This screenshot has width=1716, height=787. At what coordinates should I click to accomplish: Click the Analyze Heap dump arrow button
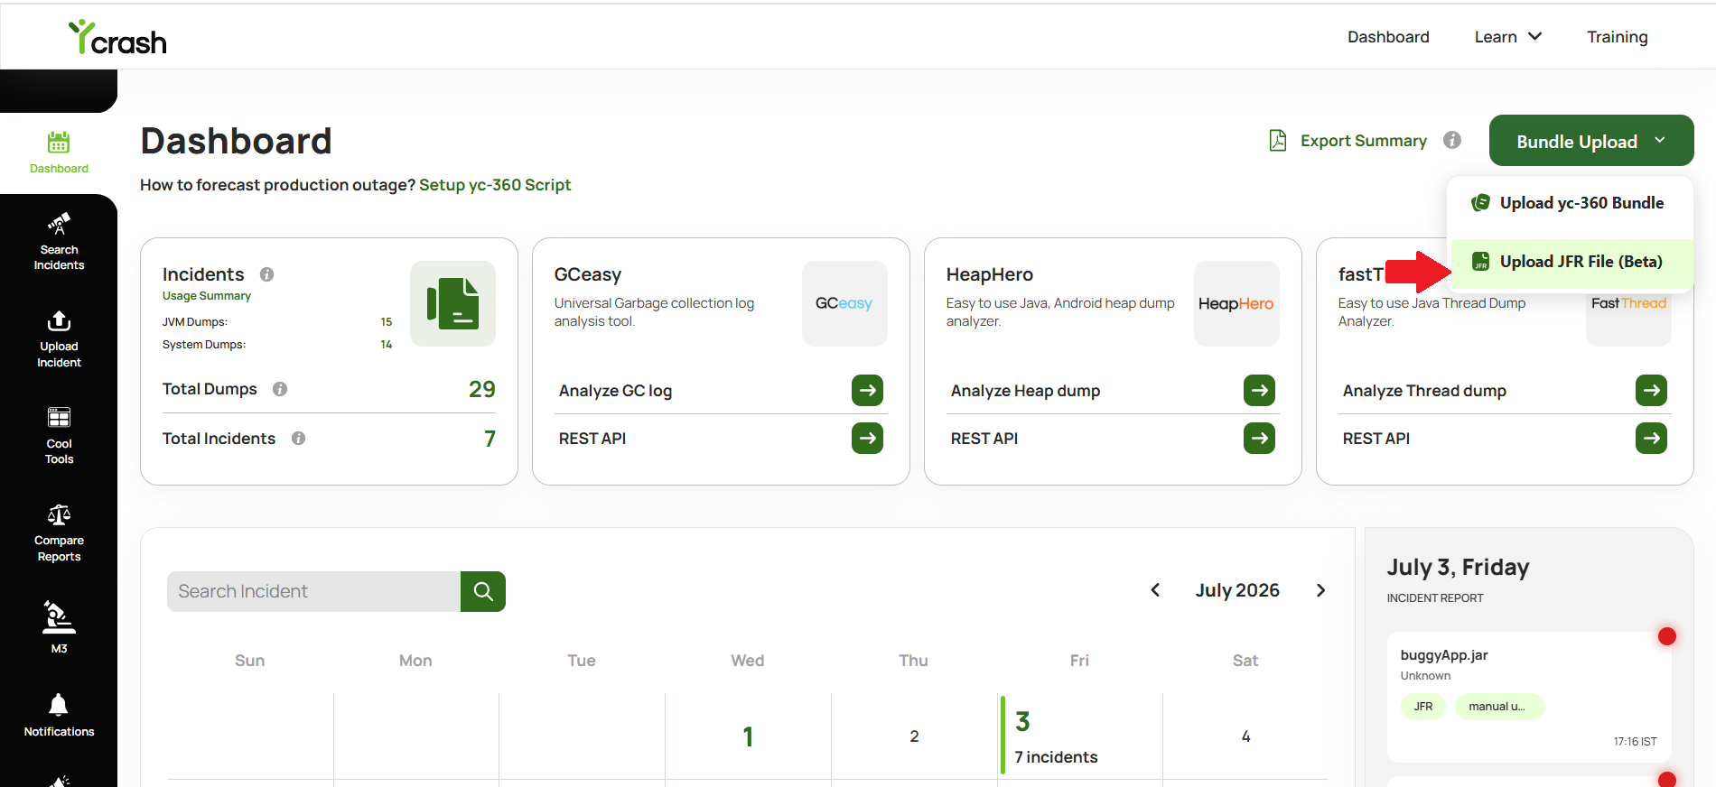click(x=1259, y=391)
